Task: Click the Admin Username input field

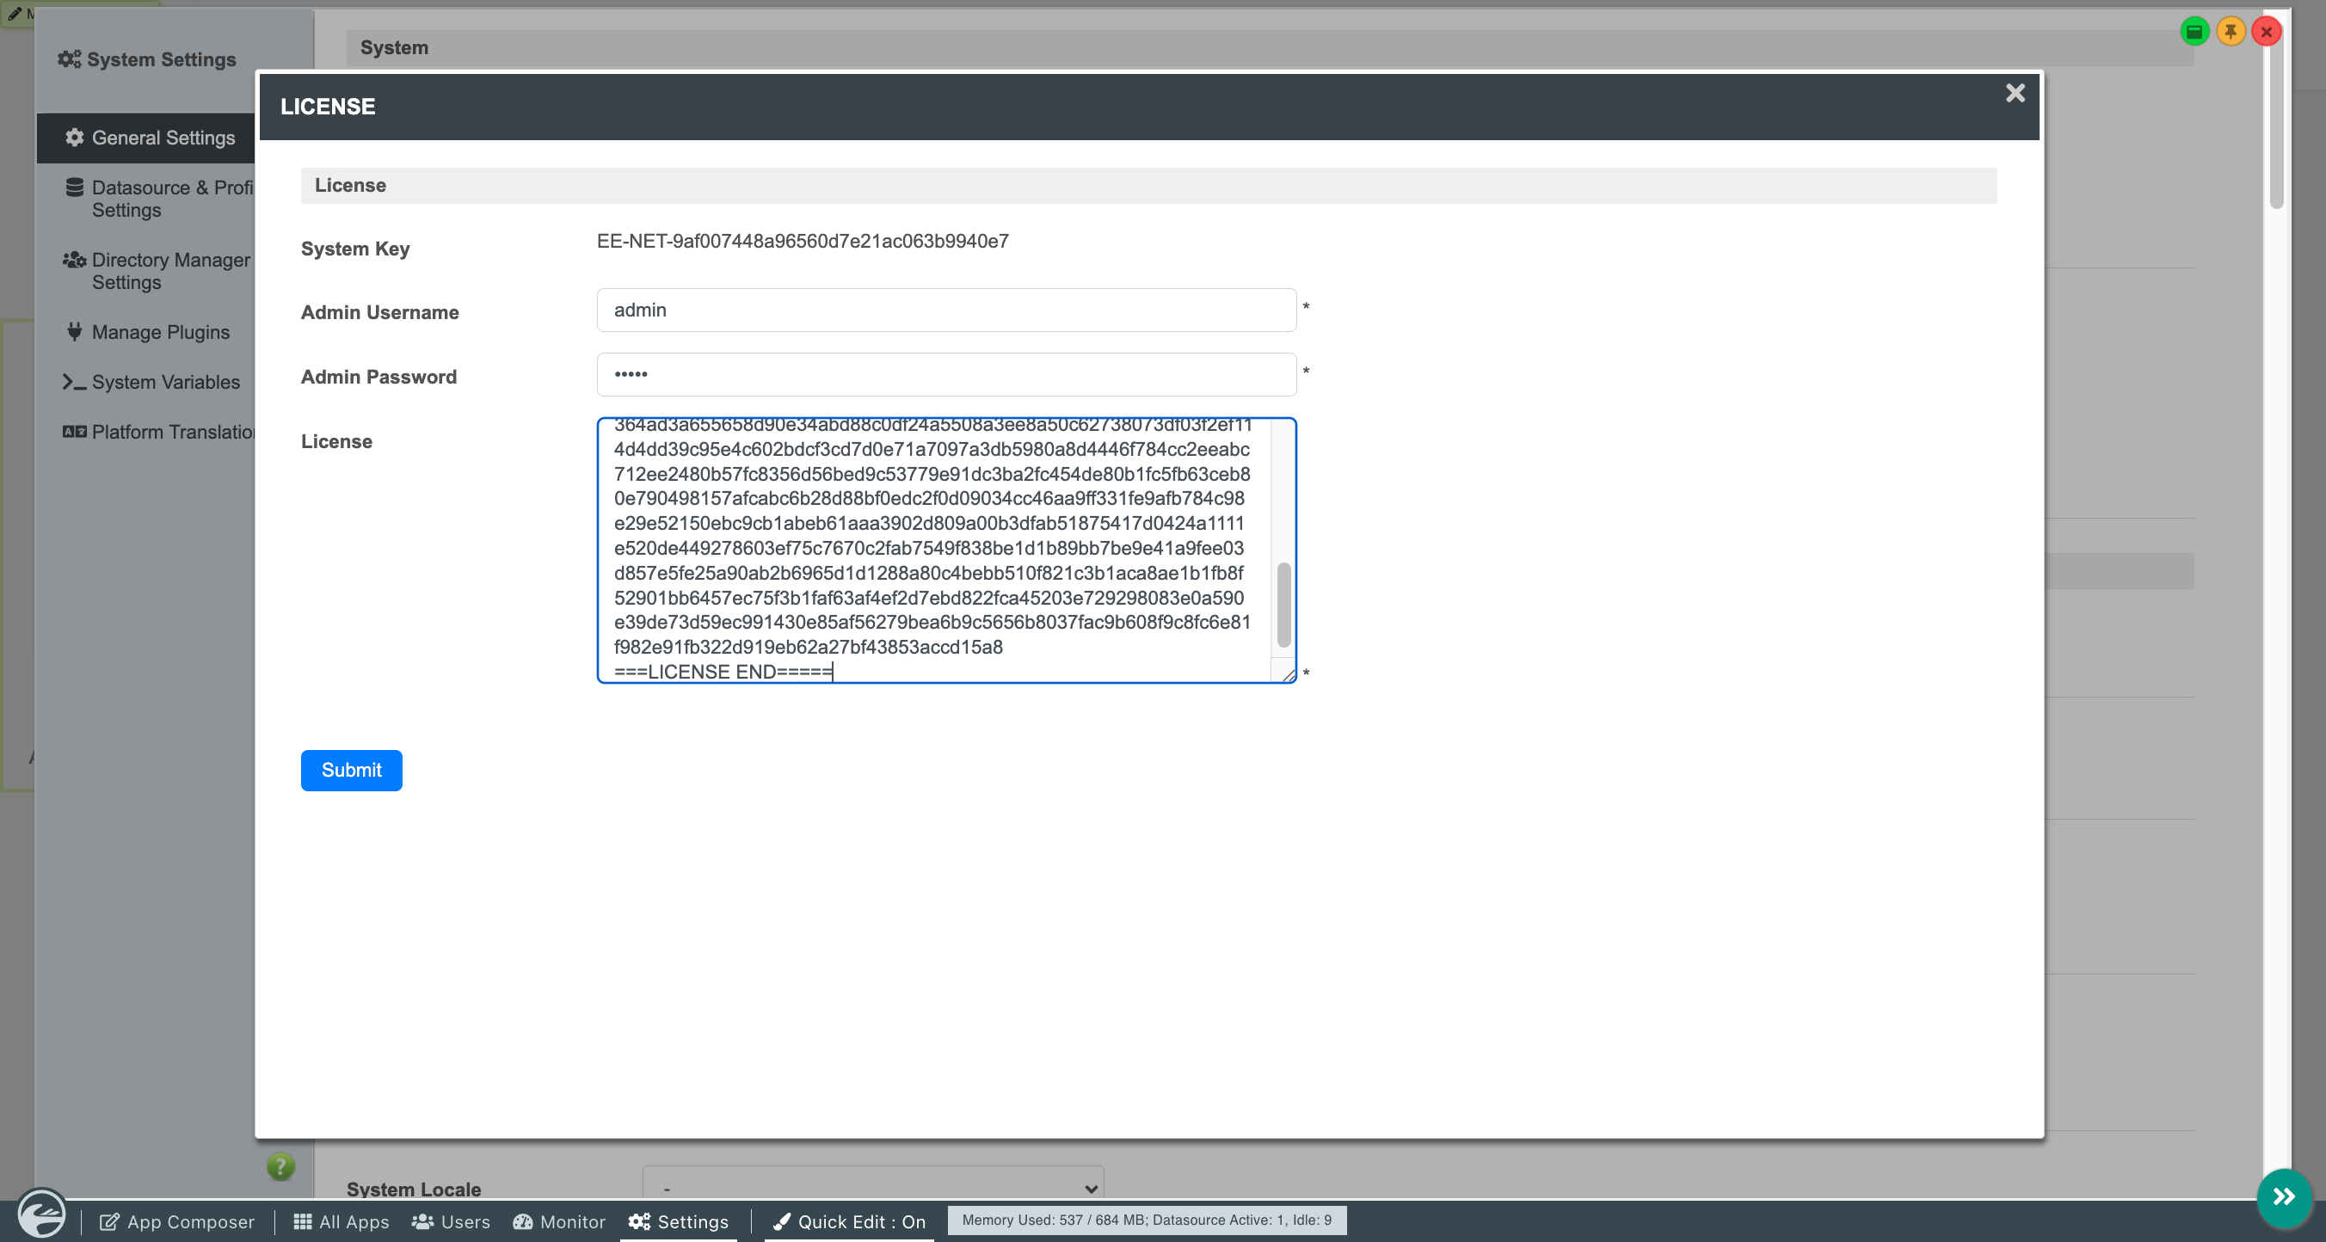Action: point(946,310)
